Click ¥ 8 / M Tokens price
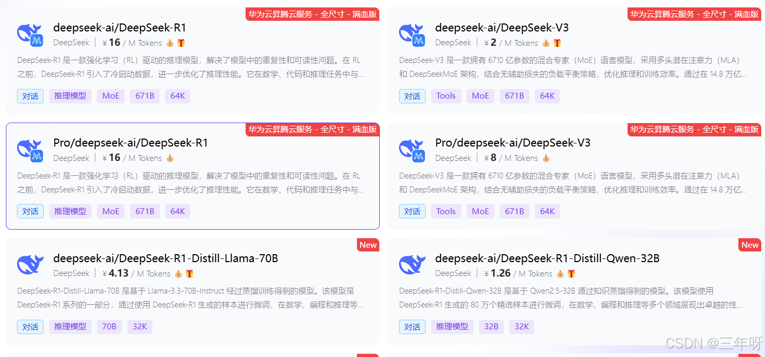 tap(511, 158)
